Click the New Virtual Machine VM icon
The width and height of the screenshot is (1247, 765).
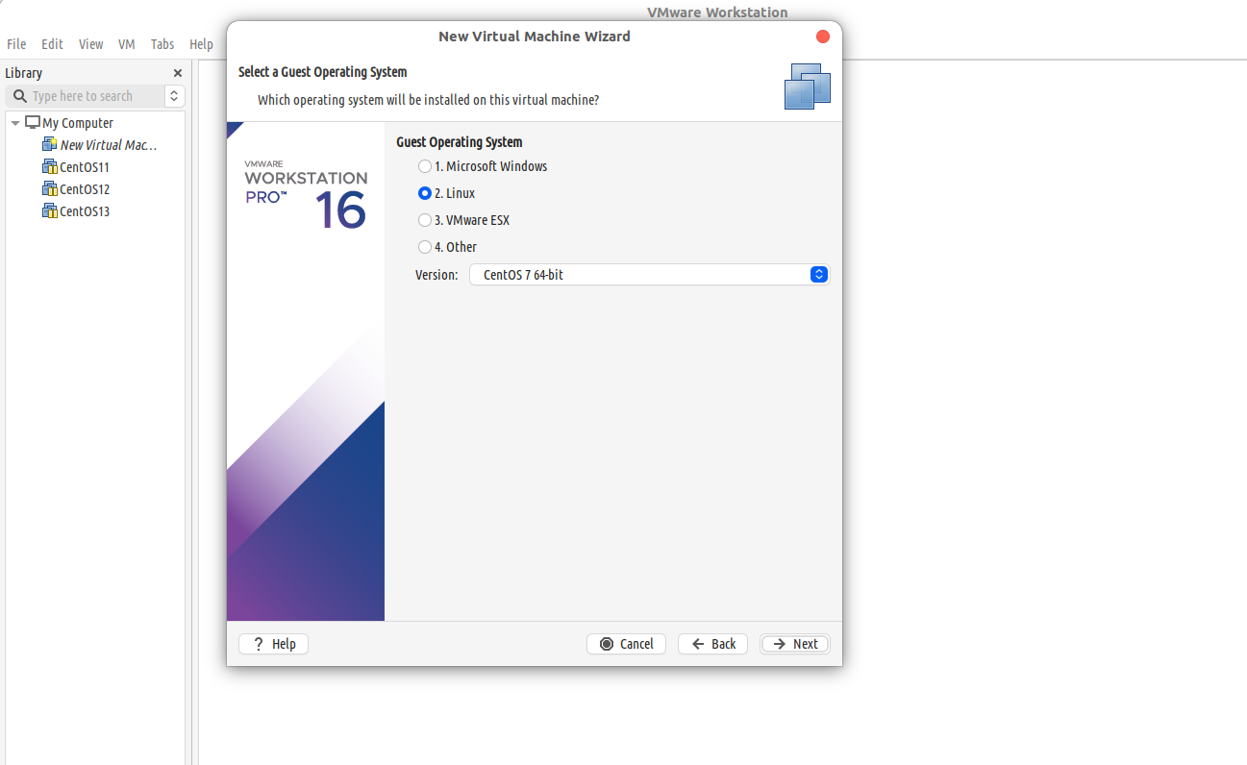(x=50, y=144)
